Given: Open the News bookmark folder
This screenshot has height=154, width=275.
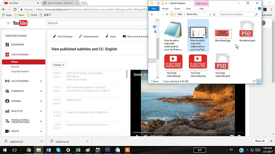Looking at the screenshot, I should [x=19, y=15].
